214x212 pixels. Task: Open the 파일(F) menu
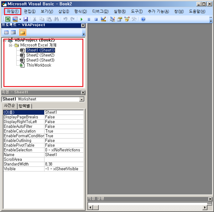[x=13, y=11]
